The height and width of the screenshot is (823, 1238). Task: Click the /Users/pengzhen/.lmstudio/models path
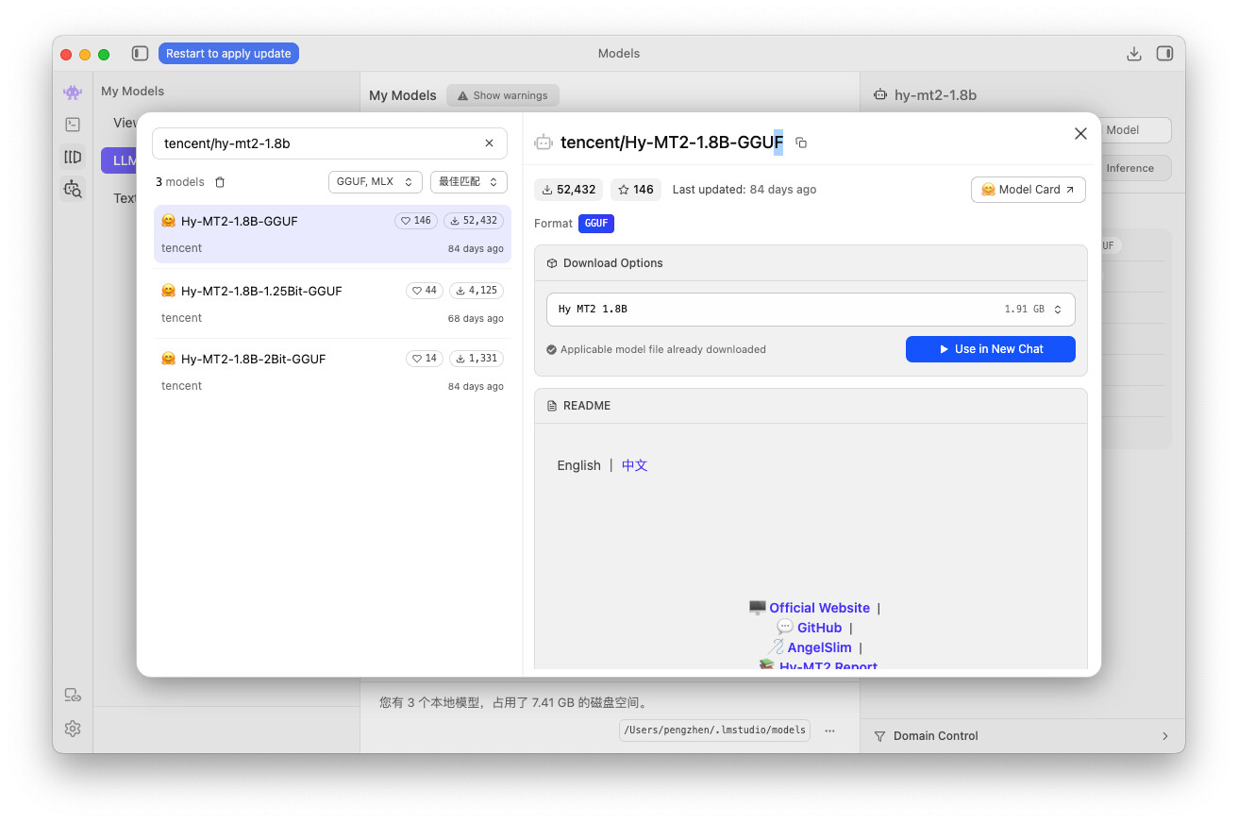point(714,731)
